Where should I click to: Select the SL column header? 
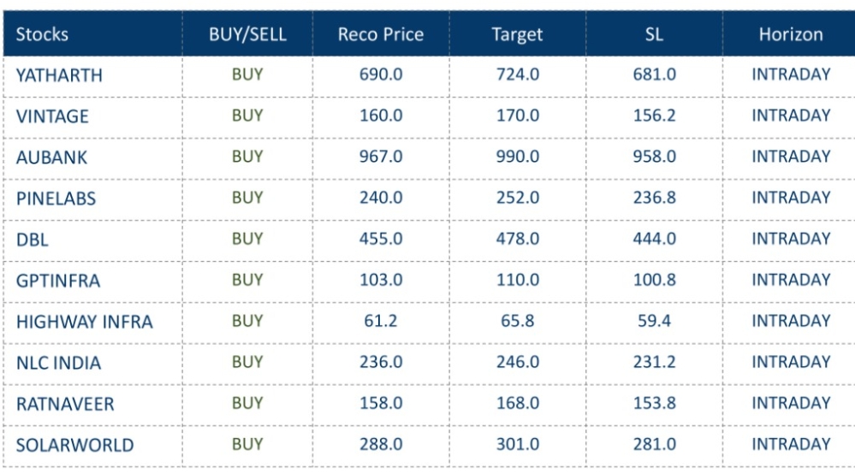click(654, 34)
